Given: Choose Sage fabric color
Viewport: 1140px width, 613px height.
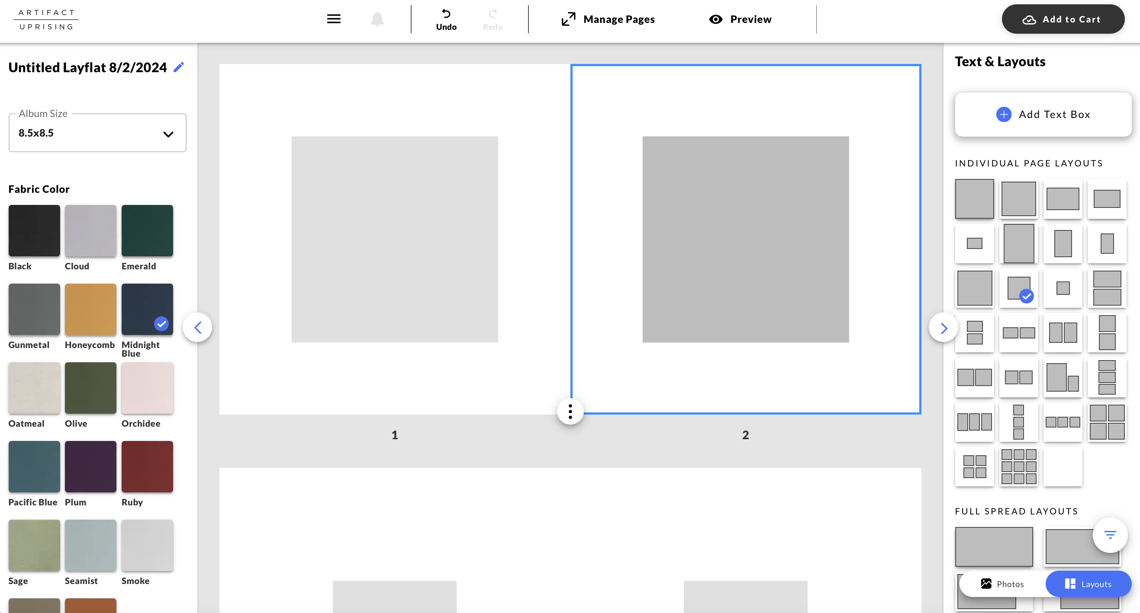Looking at the screenshot, I should pyautogui.click(x=34, y=545).
